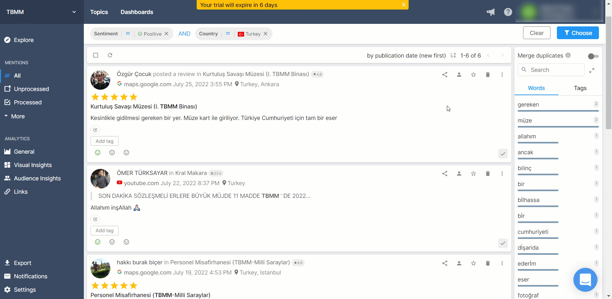612x299 pixels.
Task: Click the verify circle icon under Özgür Çocuk review
Action: (x=95, y=130)
